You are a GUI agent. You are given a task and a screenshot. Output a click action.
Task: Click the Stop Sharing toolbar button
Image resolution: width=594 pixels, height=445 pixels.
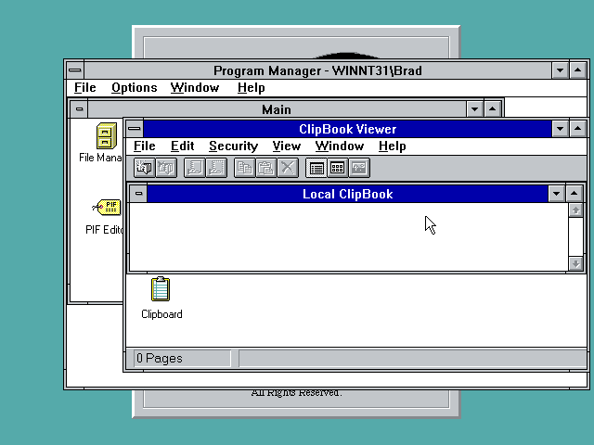[216, 168]
